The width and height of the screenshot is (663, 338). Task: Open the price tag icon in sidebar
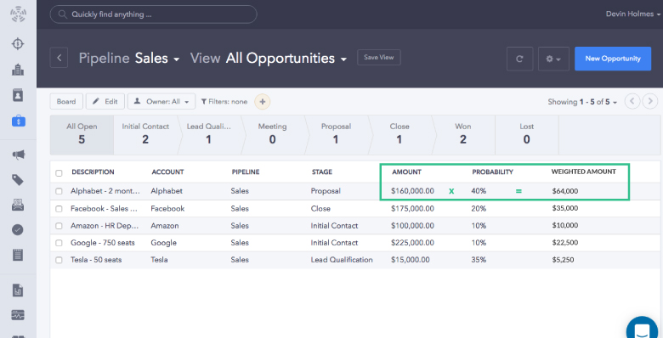click(x=18, y=180)
